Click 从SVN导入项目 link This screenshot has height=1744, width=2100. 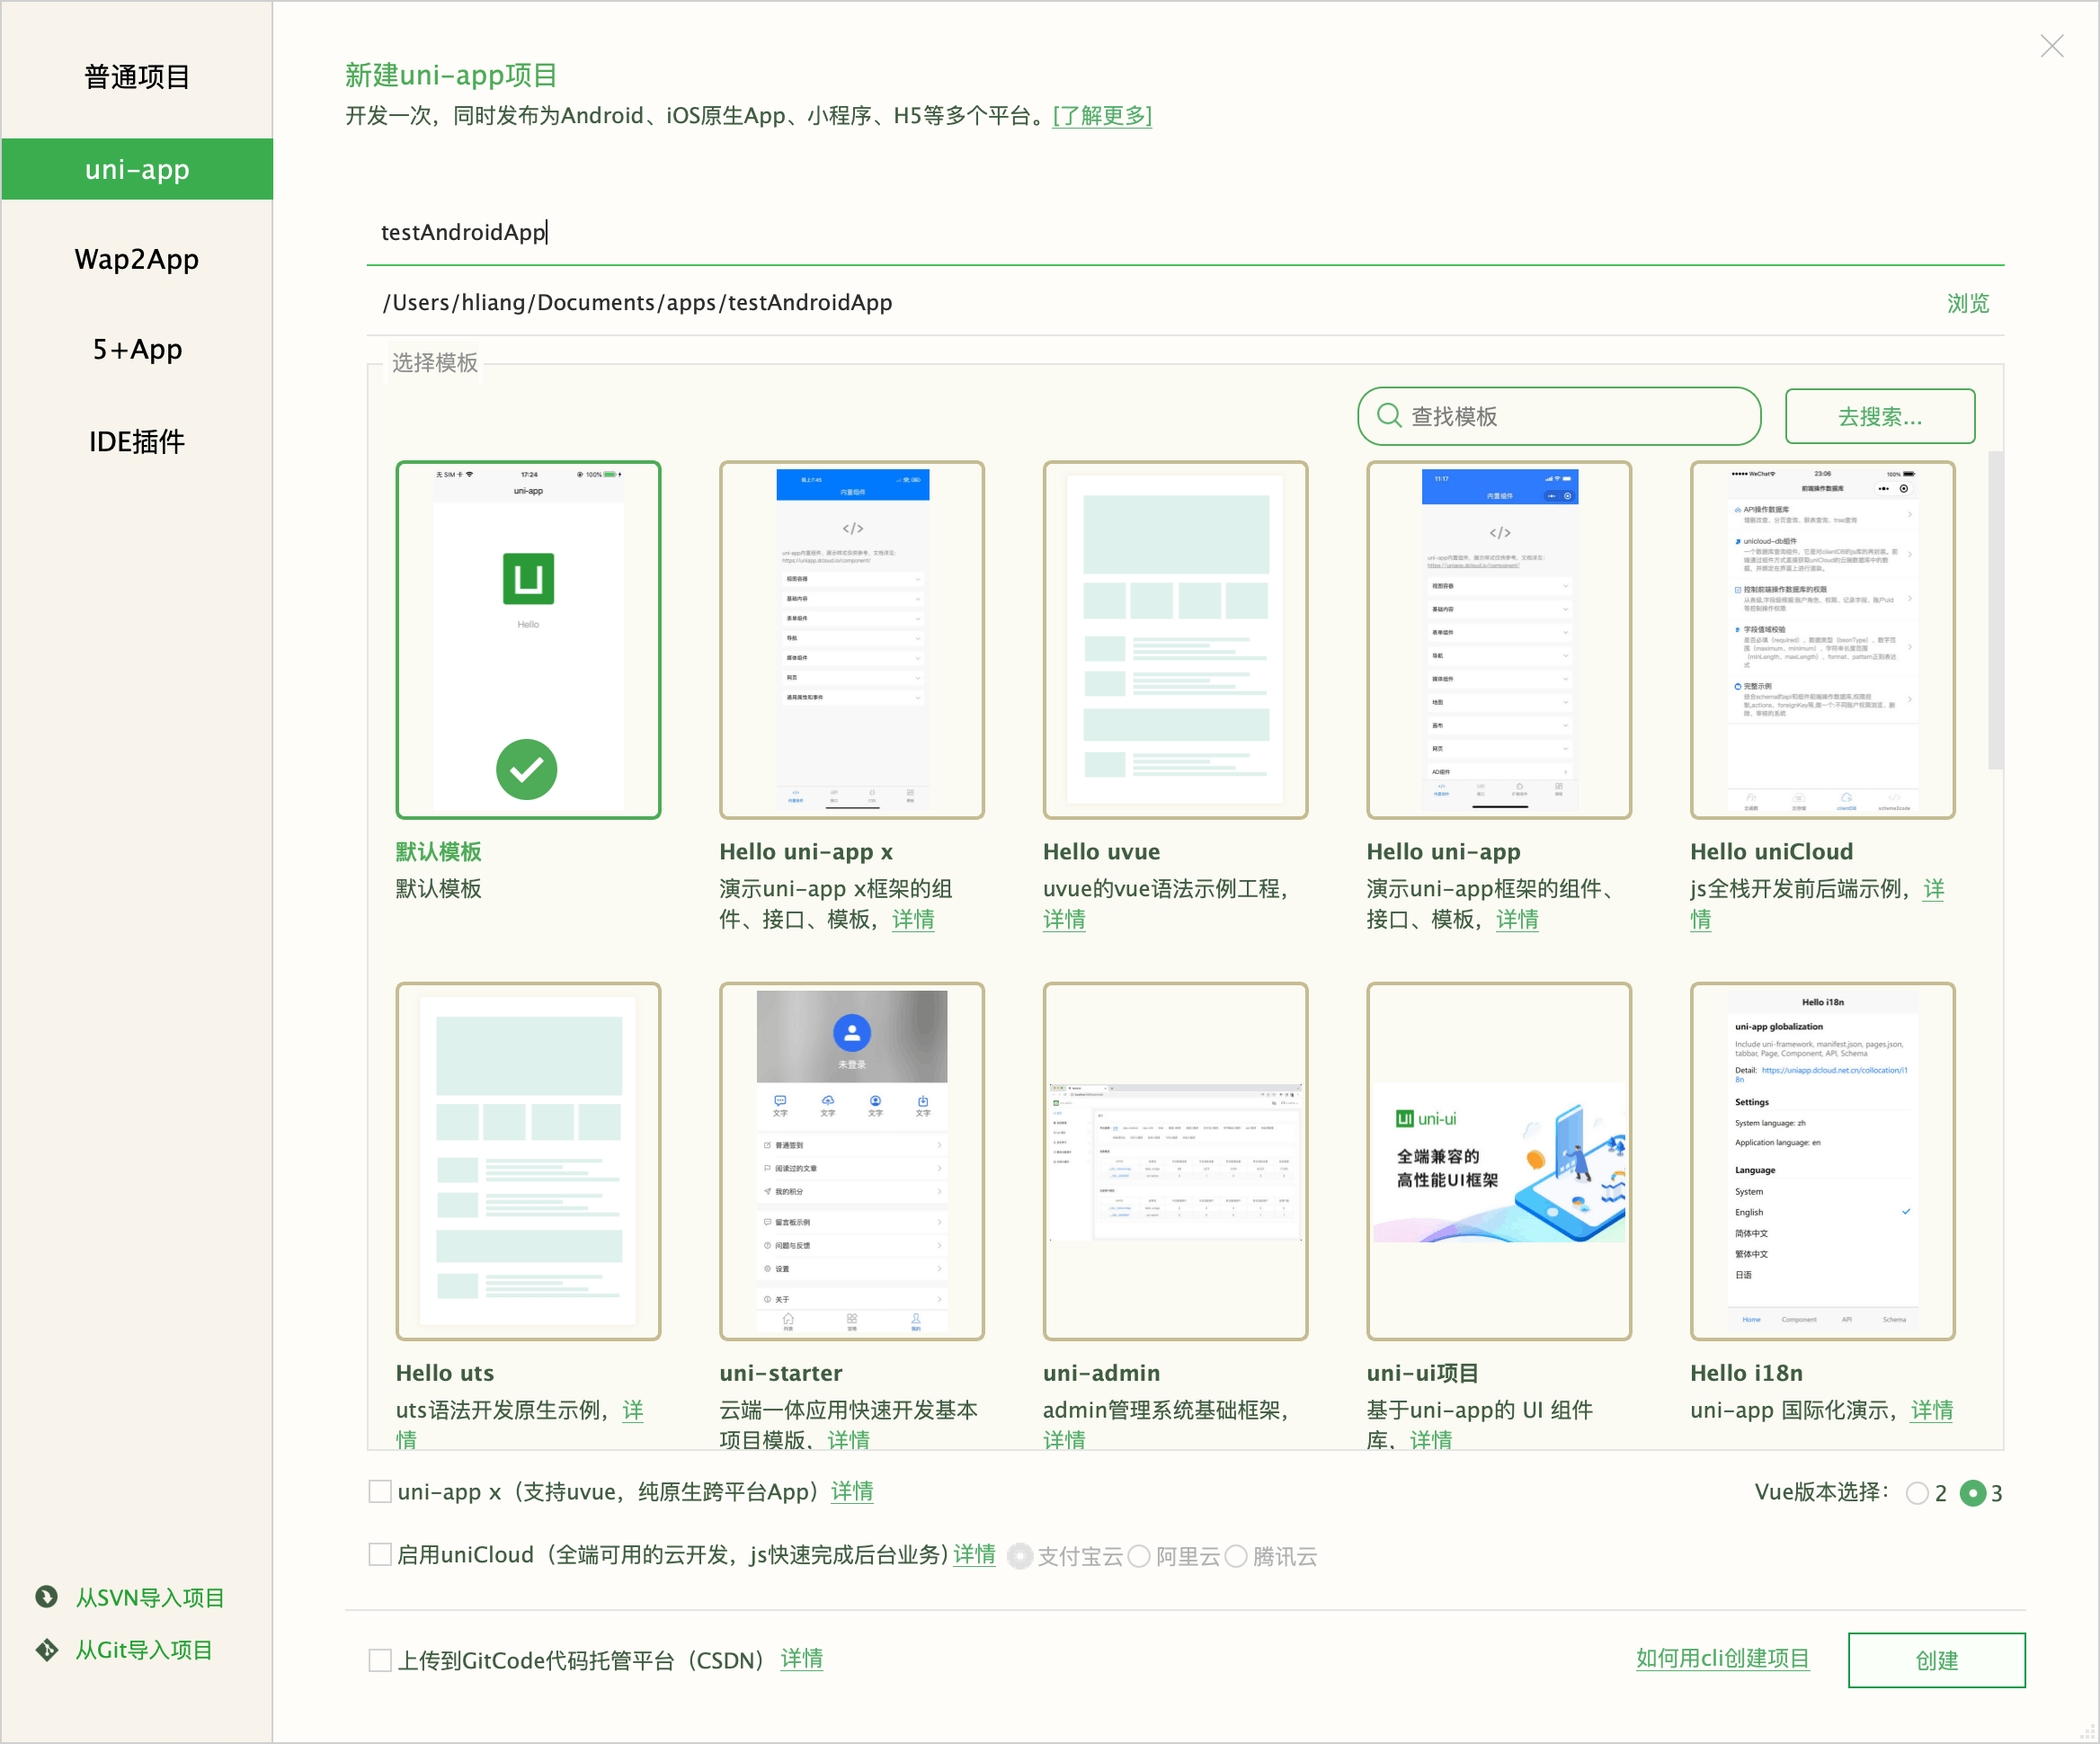150,1597
